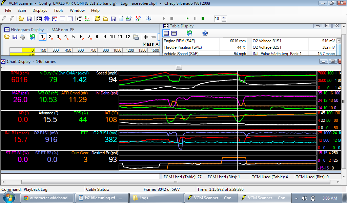347x203 pixels.
Task: Open Histogram Display icon in main toolbar
Action: [62, 19]
